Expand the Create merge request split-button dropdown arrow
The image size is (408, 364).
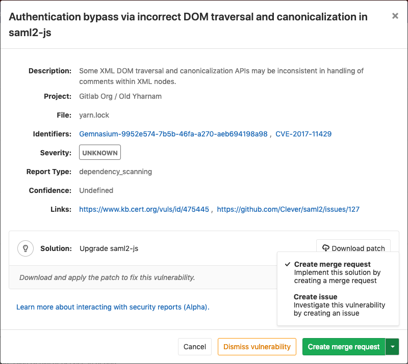coord(392,347)
